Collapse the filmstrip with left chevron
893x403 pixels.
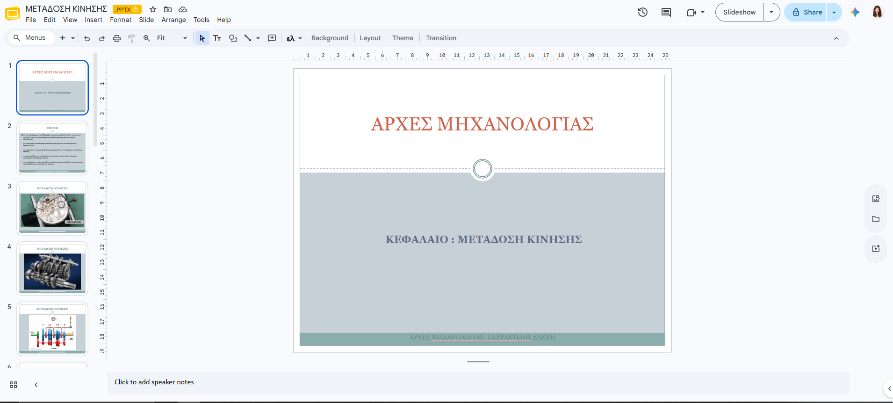coord(36,385)
